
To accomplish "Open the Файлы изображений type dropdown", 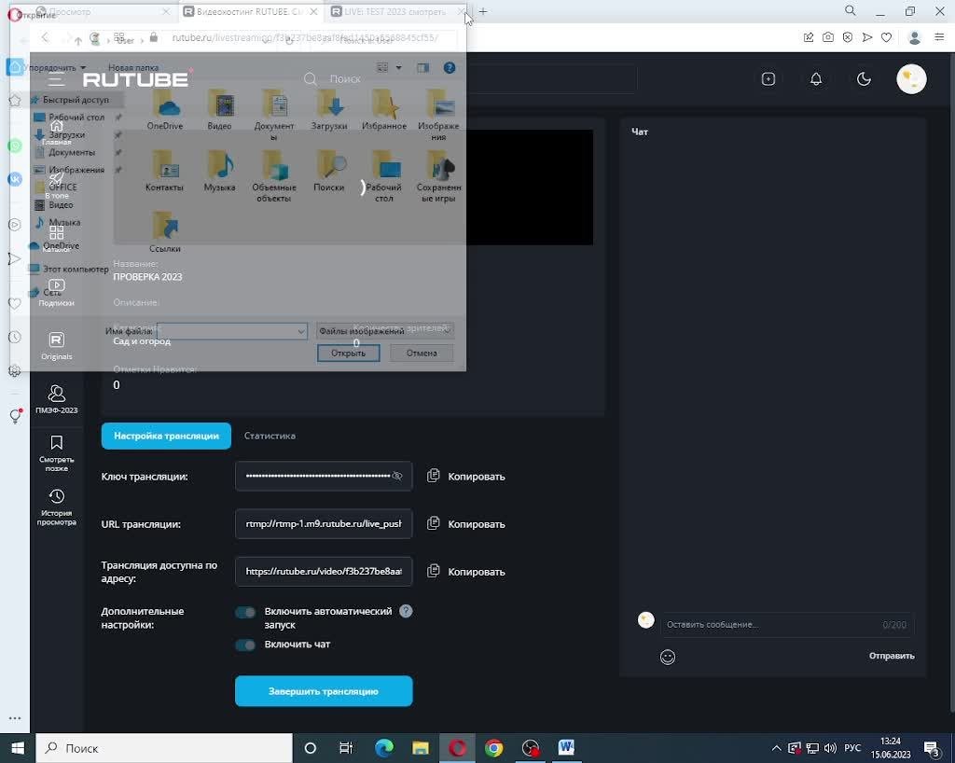I will coord(385,330).
